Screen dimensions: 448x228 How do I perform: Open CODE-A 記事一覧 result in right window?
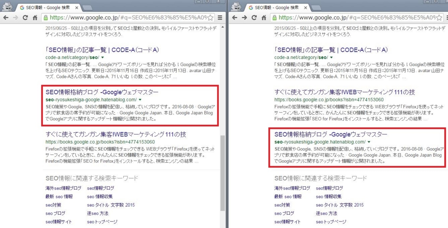point(332,50)
